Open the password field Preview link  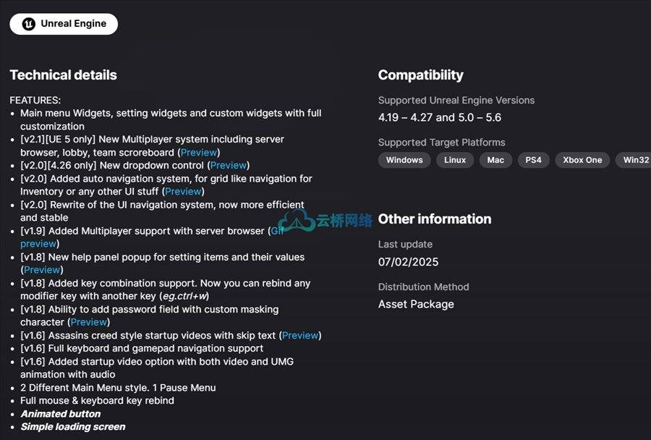coord(88,322)
